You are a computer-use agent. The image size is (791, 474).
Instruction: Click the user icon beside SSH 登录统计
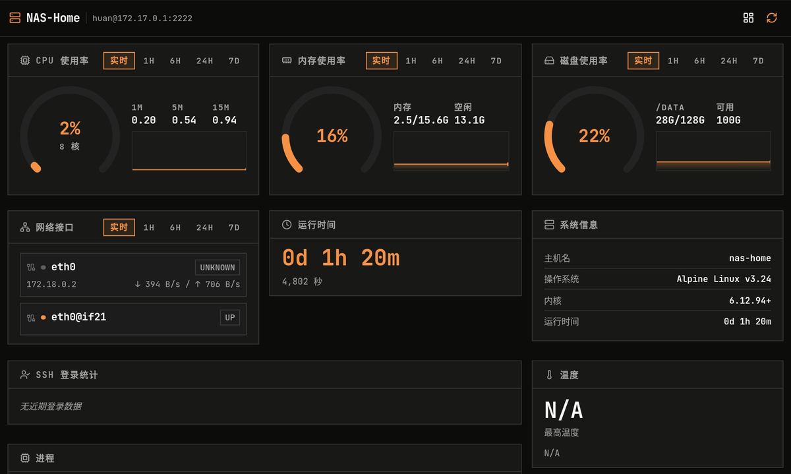25,374
